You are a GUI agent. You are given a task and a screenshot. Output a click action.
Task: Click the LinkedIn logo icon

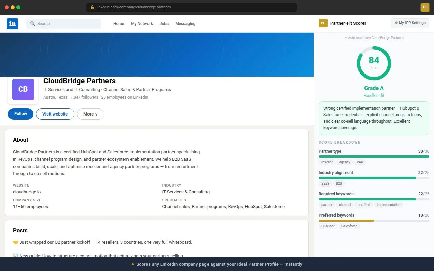click(x=13, y=24)
